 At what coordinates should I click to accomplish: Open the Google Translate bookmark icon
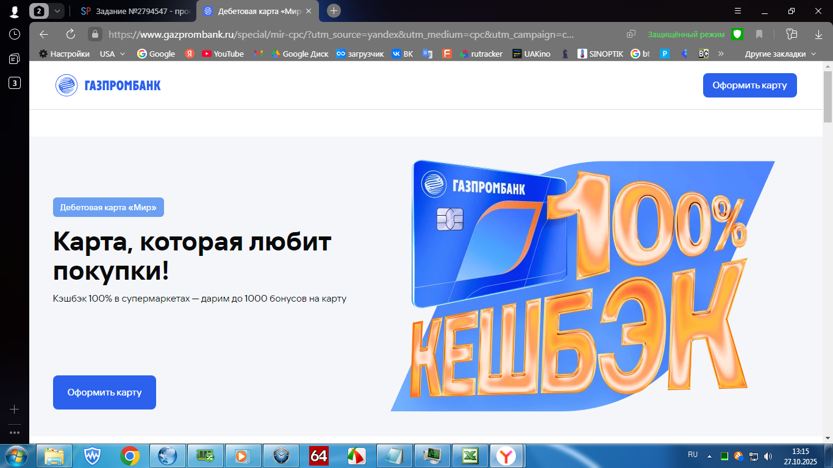click(427, 54)
